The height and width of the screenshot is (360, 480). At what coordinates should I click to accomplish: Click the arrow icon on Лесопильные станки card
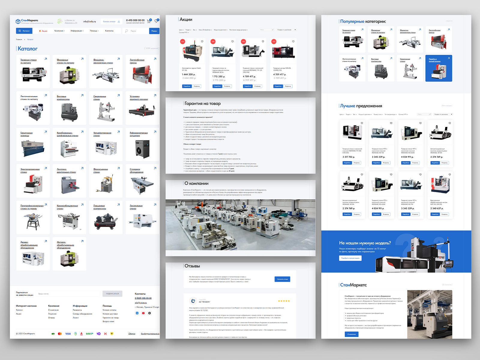pos(155,205)
